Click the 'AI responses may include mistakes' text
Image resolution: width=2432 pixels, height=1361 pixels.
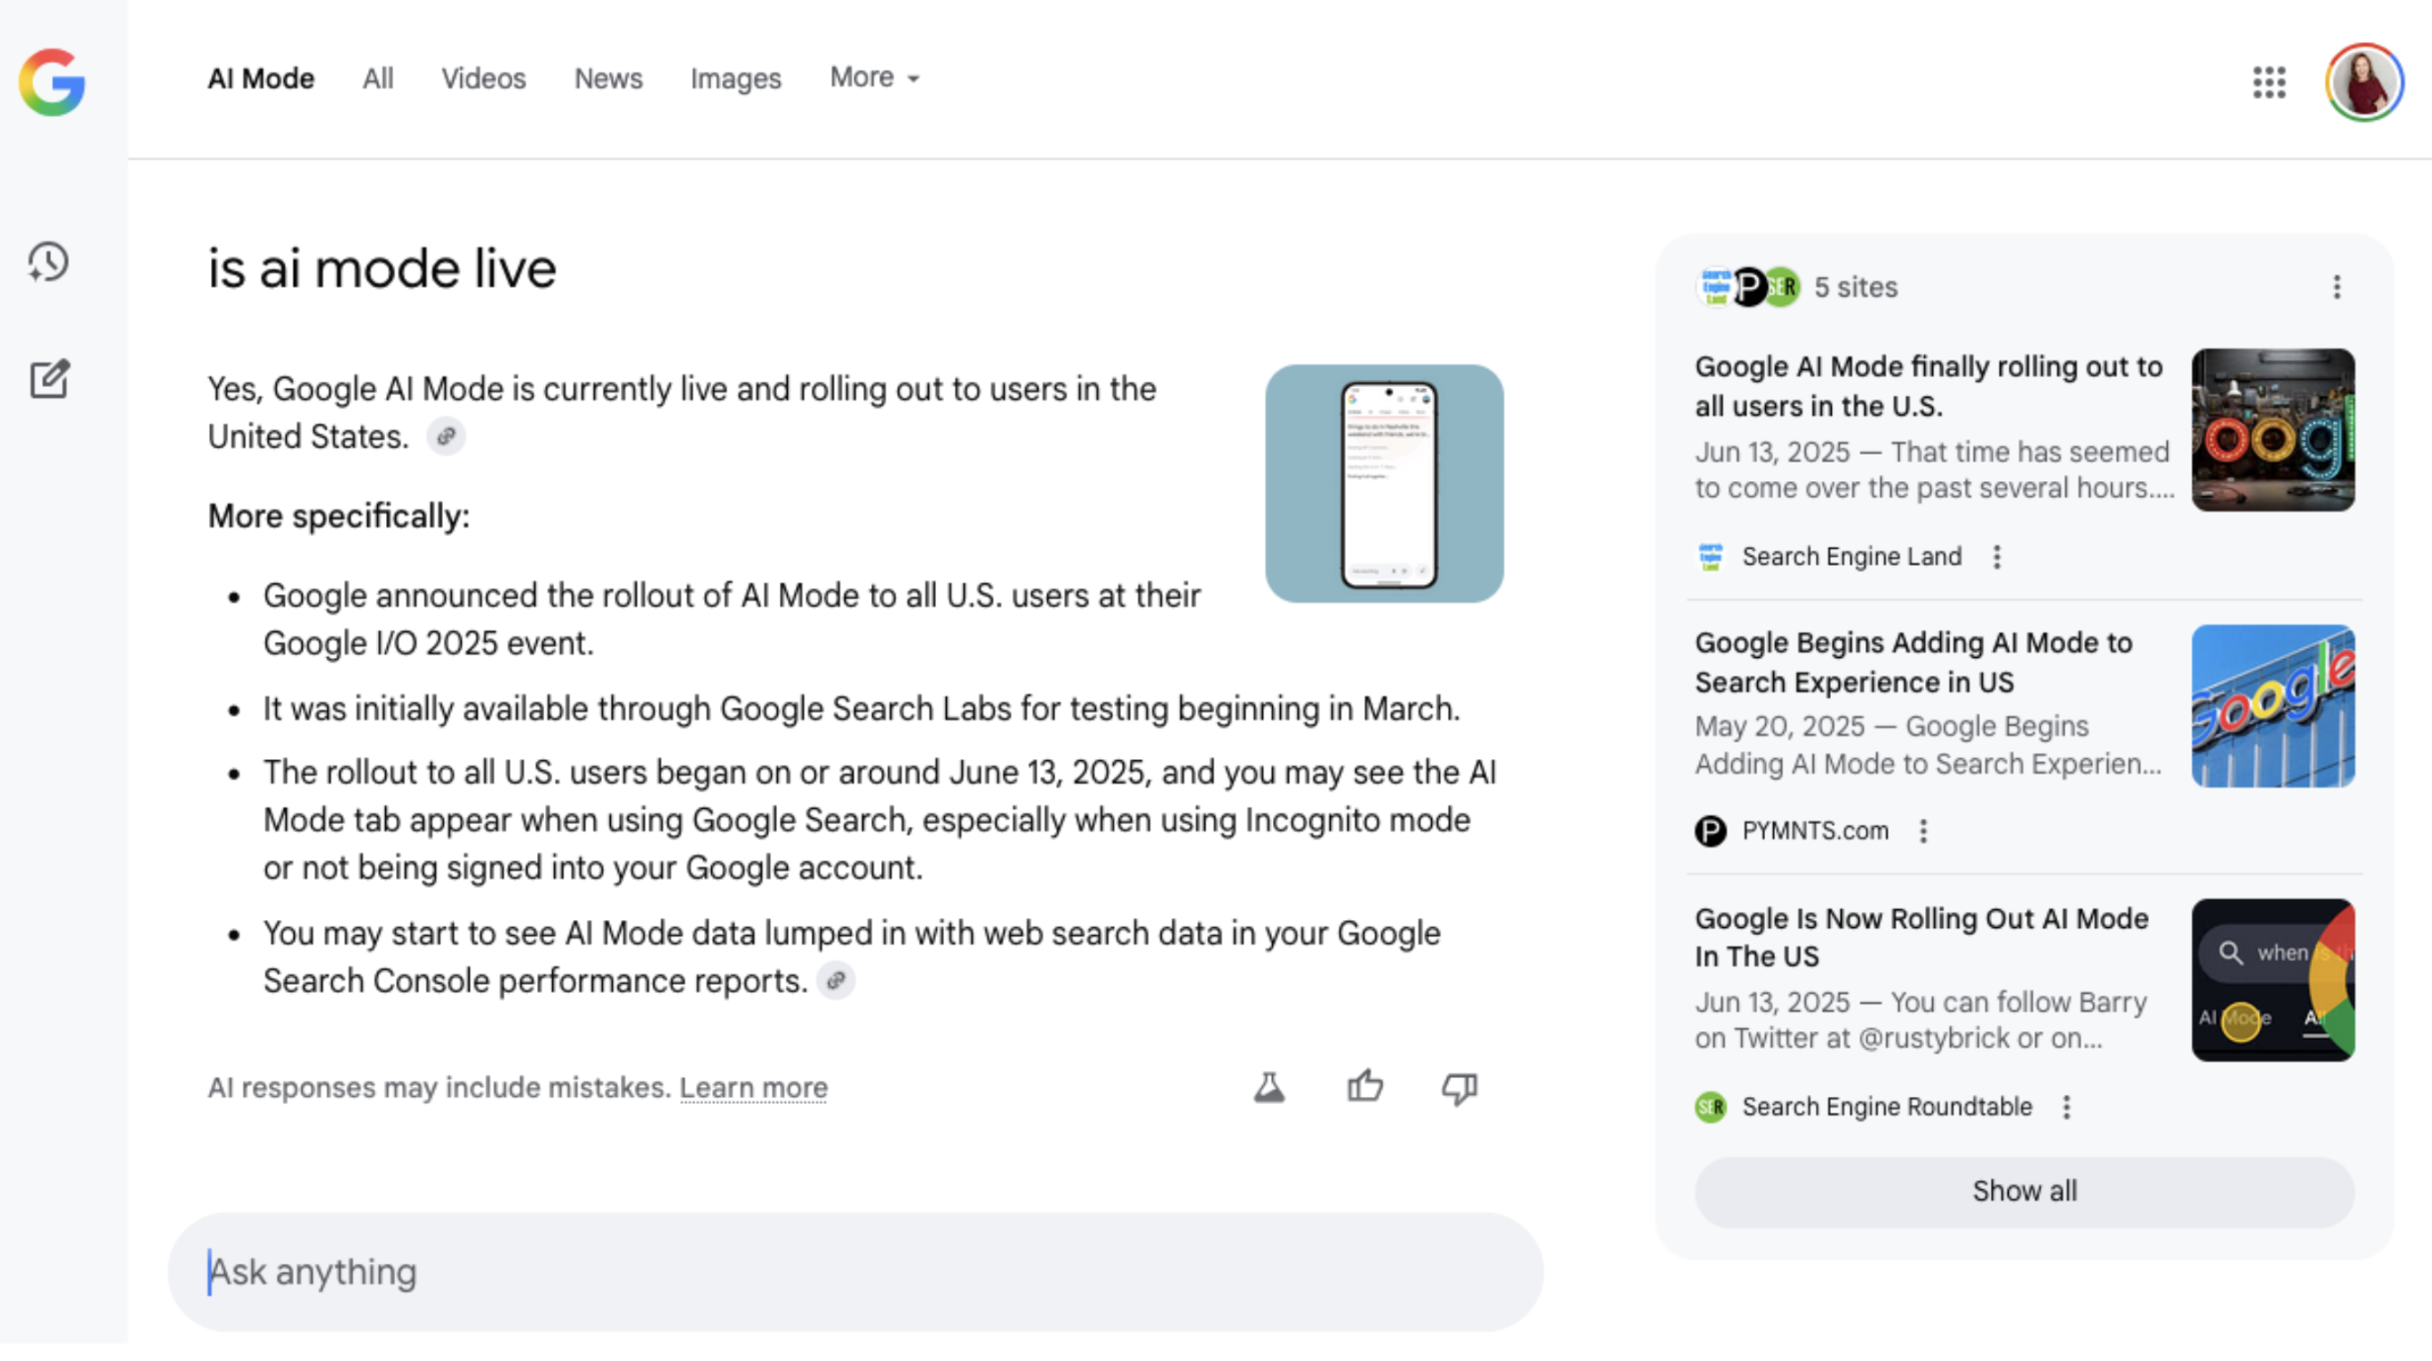pos(439,1088)
